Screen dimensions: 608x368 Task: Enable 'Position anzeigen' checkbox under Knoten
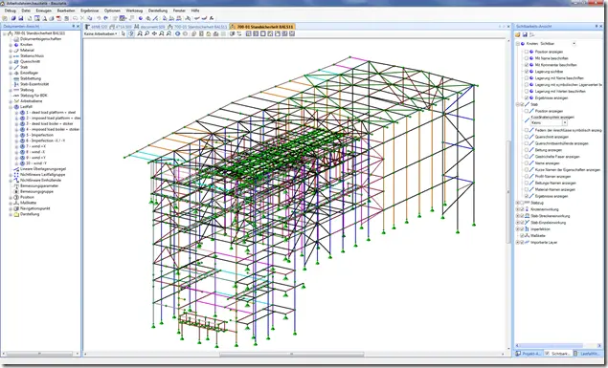pyautogui.click(x=527, y=52)
